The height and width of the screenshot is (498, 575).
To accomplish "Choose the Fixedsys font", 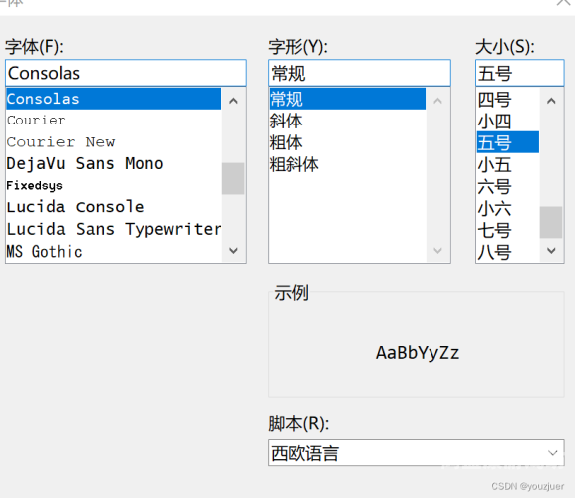I will (x=114, y=186).
